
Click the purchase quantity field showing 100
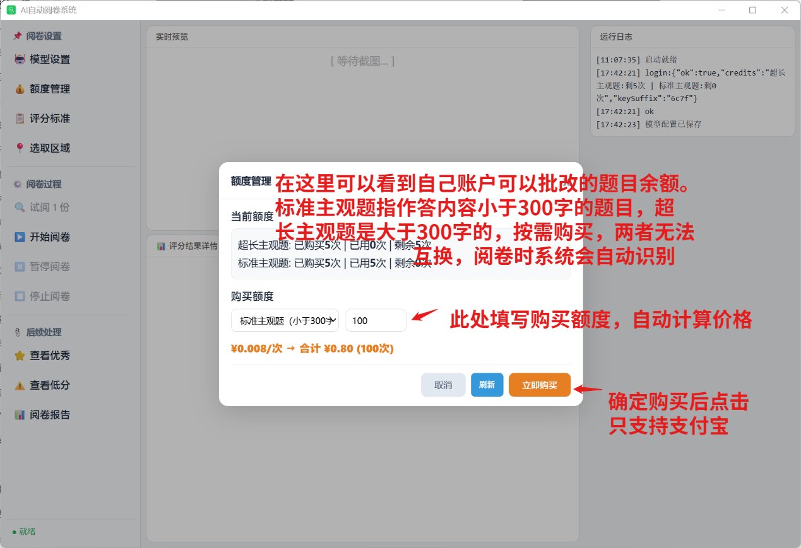(x=376, y=320)
